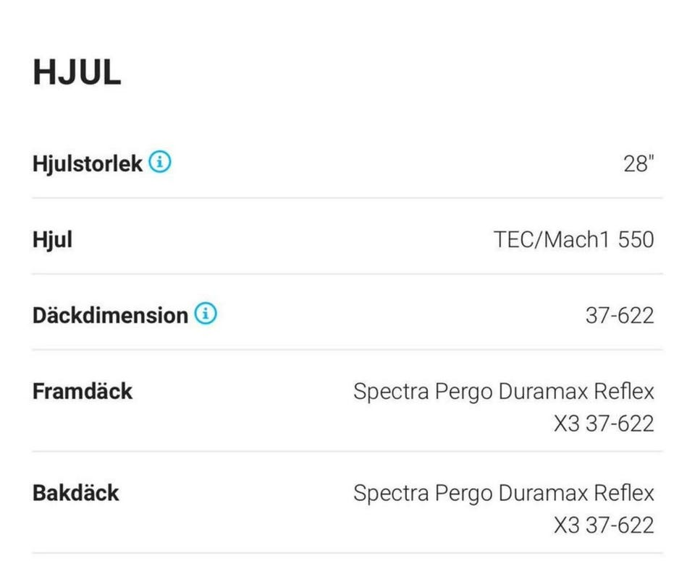Select the HJUL section heading
695x579 pixels.
click(x=77, y=73)
